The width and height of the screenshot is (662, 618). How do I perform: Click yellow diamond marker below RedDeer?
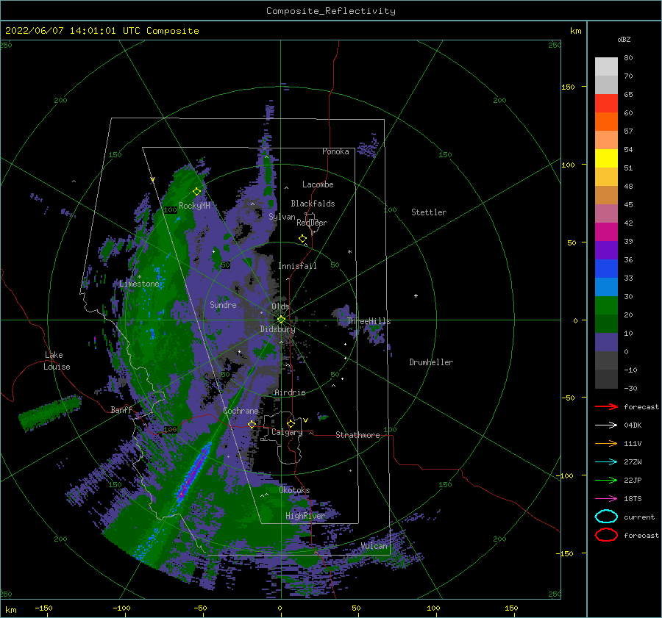(x=303, y=239)
